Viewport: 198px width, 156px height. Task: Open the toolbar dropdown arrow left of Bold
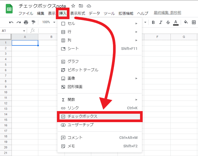pos(145,22)
